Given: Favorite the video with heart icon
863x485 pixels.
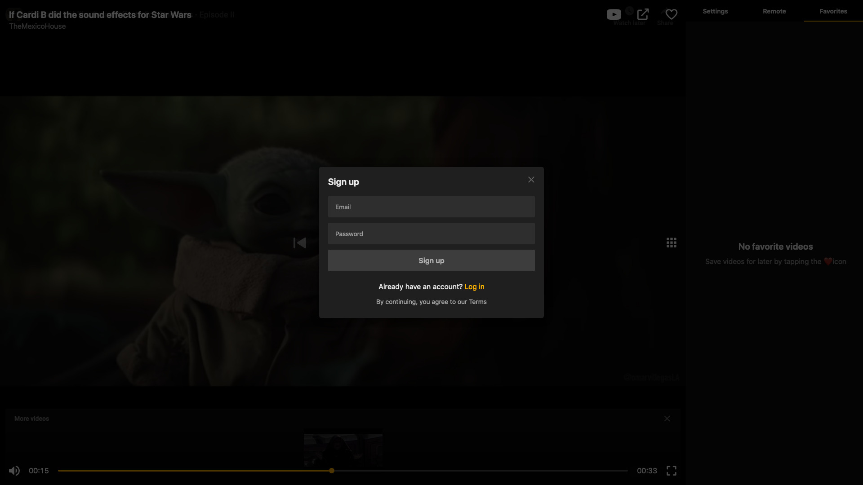Looking at the screenshot, I should point(671,14).
